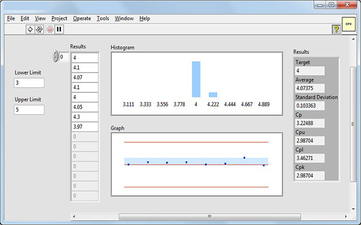Open the Operate menu

click(82, 19)
